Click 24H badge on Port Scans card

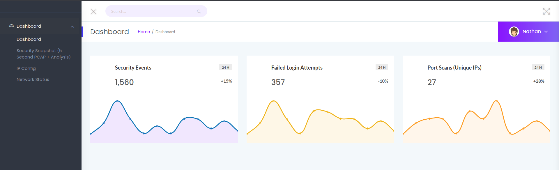pyautogui.click(x=538, y=68)
